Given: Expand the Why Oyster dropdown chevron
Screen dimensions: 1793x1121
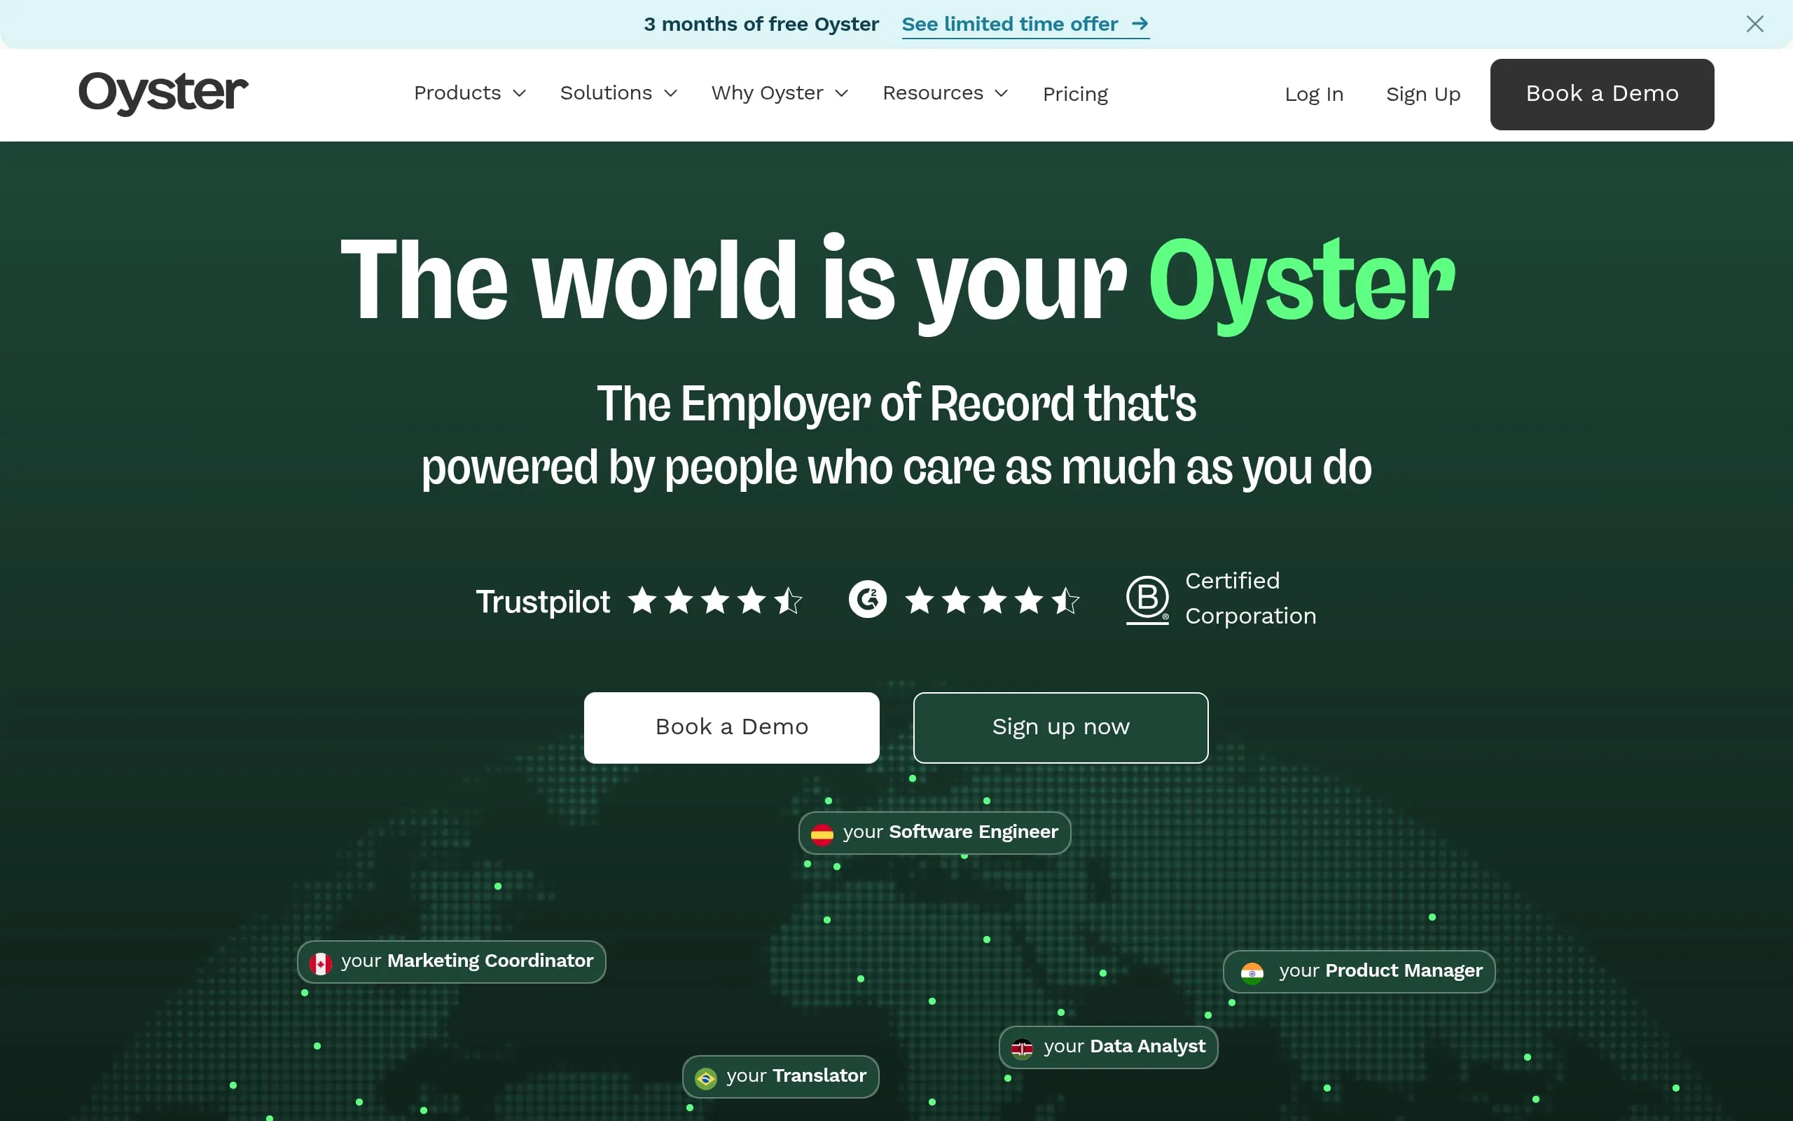Looking at the screenshot, I should tap(841, 93).
